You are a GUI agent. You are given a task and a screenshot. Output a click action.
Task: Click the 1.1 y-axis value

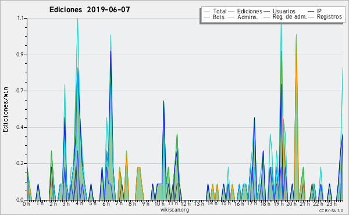20,18
